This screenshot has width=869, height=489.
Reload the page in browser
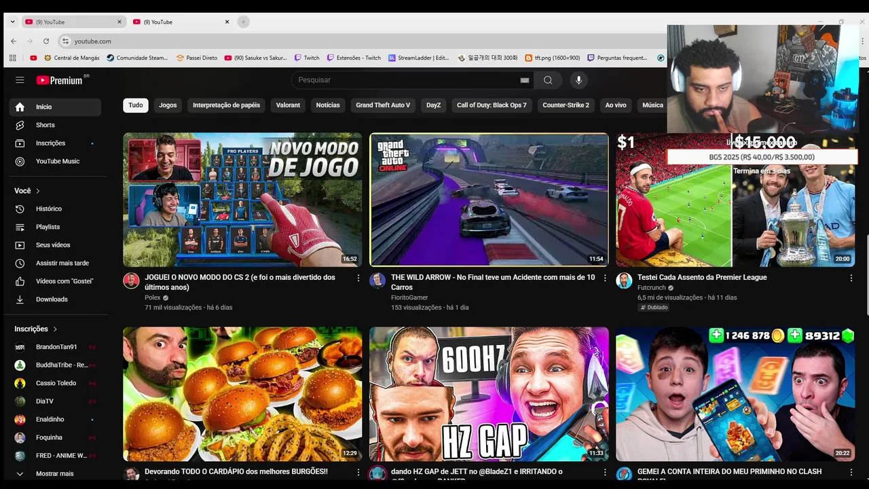coord(46,41)
